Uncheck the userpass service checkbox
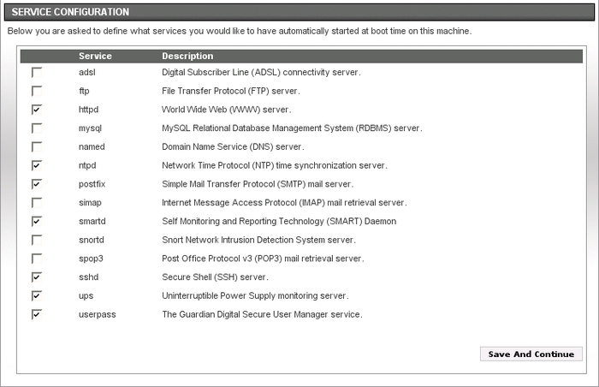The image size is (599, 387). pos(37,314)
